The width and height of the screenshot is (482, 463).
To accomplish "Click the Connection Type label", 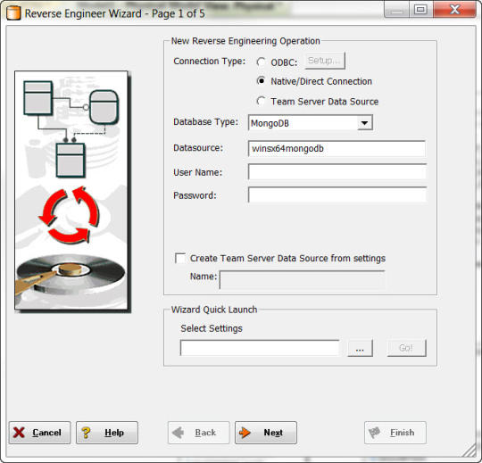I will (210, 62).
